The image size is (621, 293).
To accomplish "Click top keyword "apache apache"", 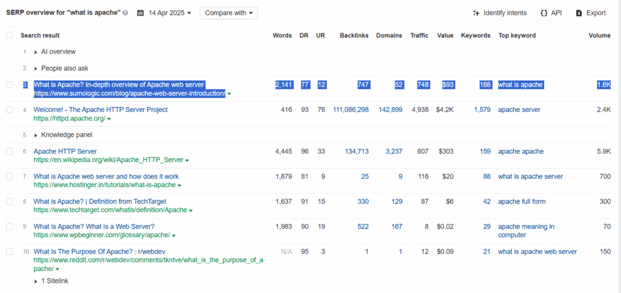I will click(521, 151).
